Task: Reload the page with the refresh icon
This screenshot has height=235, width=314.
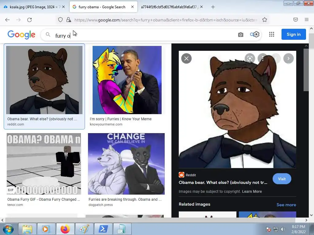Action: (29, 20)
